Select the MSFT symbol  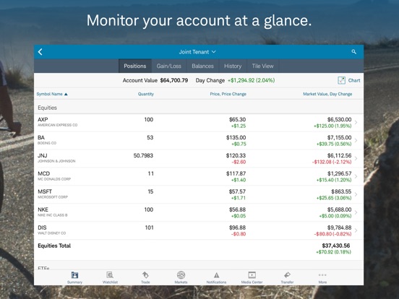click(45, 191)
